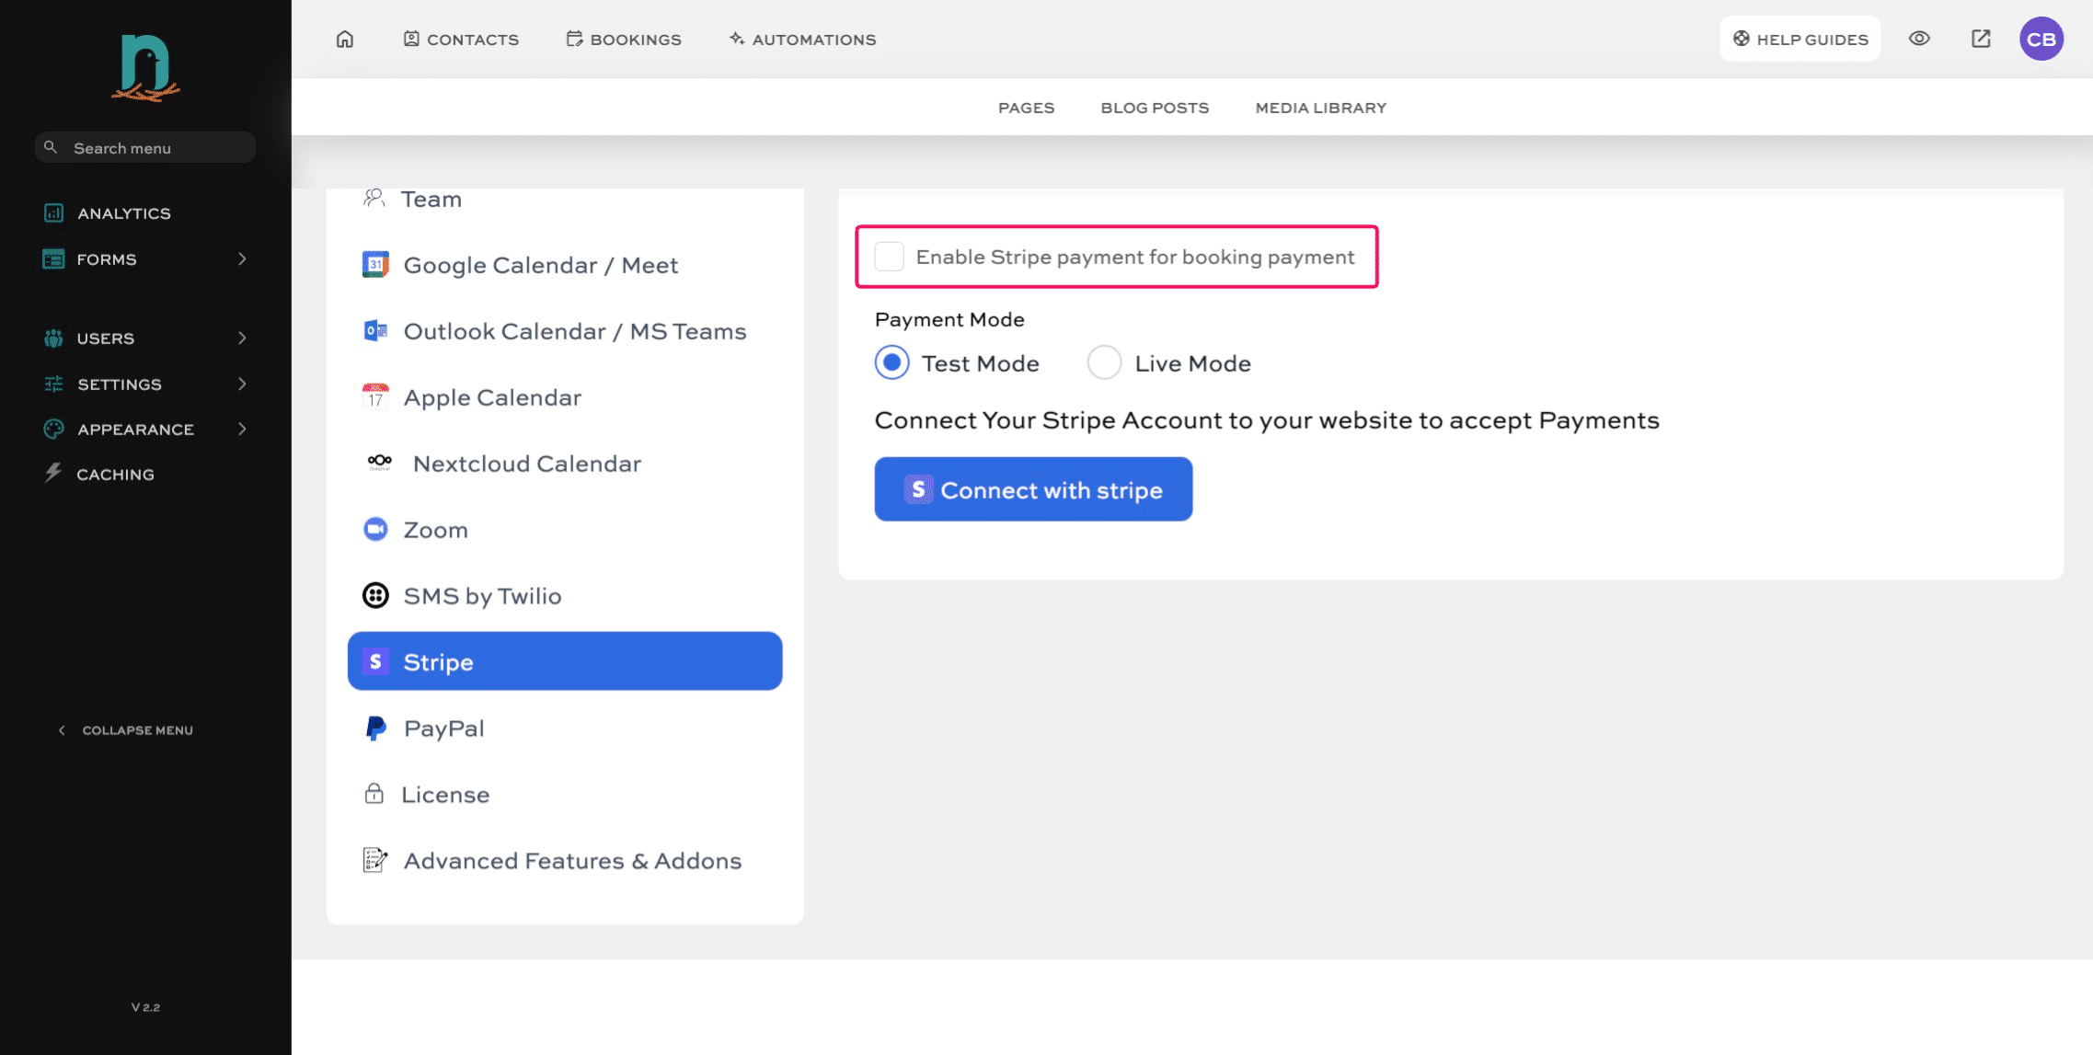
Task: Click Connect with stripe button
Action: click(1032, 488)
